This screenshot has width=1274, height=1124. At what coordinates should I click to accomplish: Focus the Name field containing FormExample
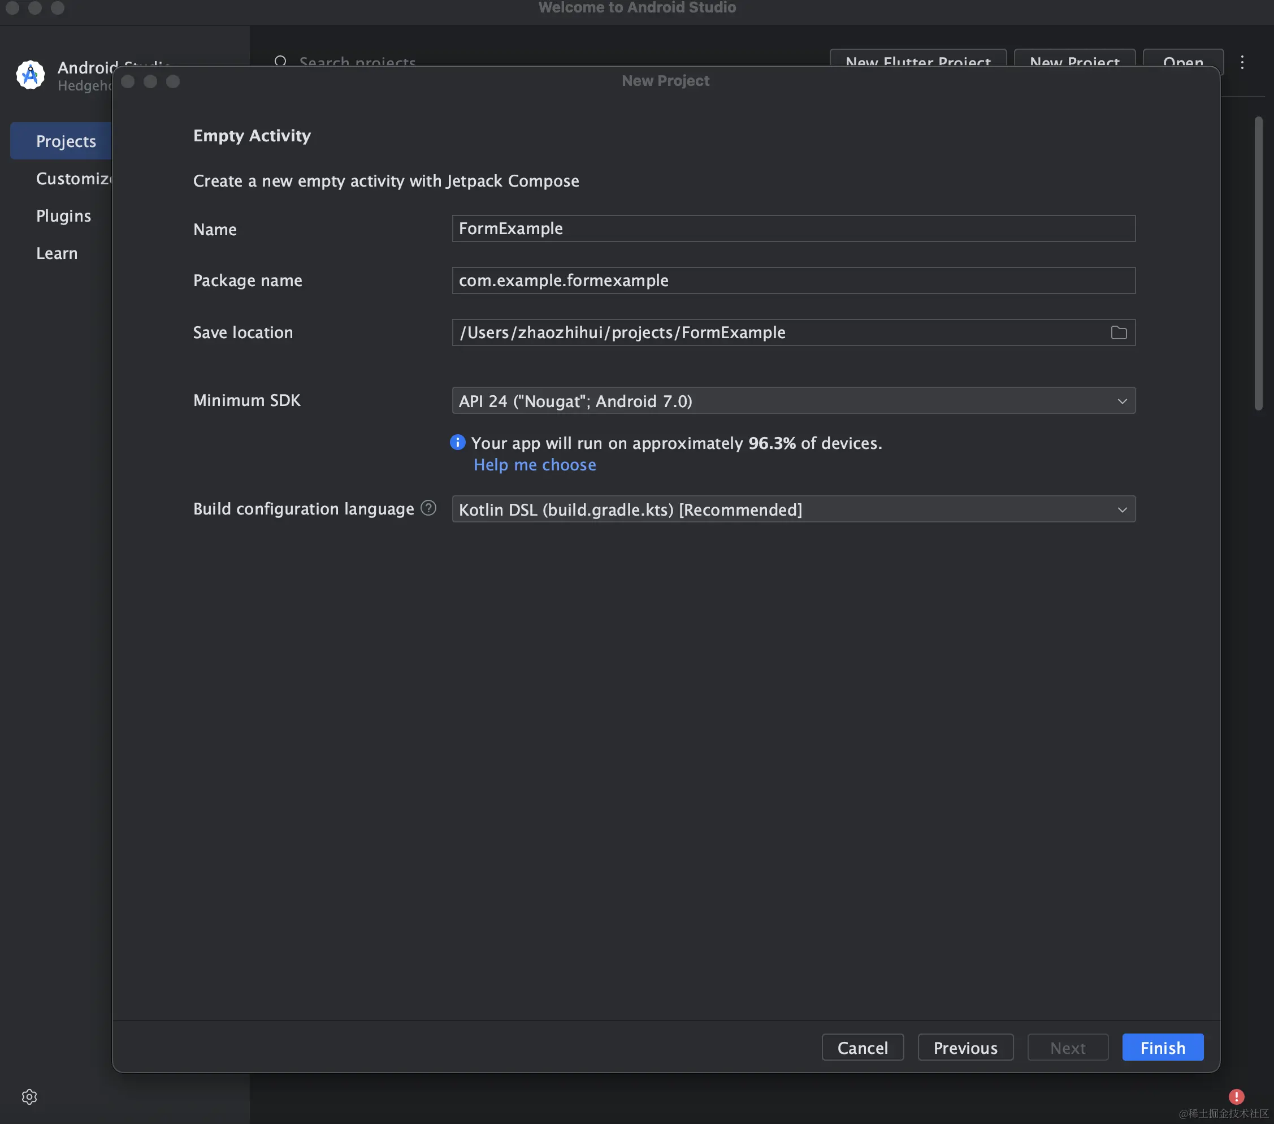(794, 229)
